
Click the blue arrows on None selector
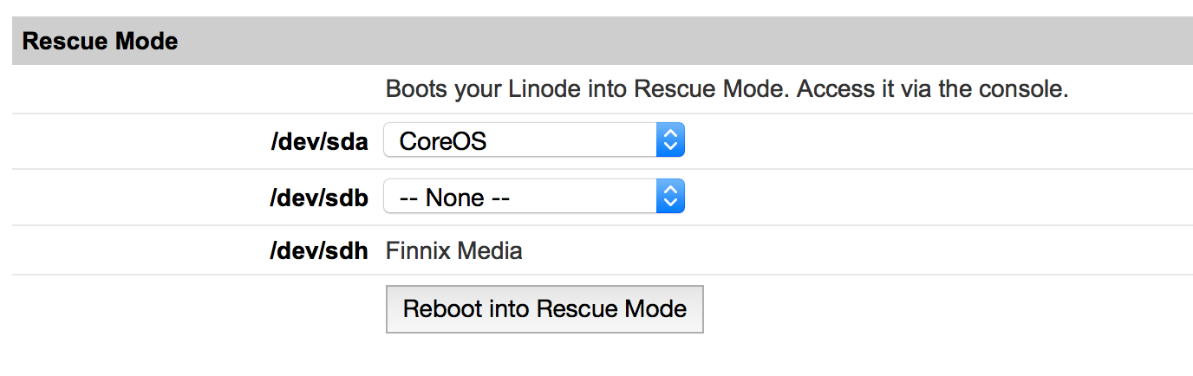[x=670, y=197]
